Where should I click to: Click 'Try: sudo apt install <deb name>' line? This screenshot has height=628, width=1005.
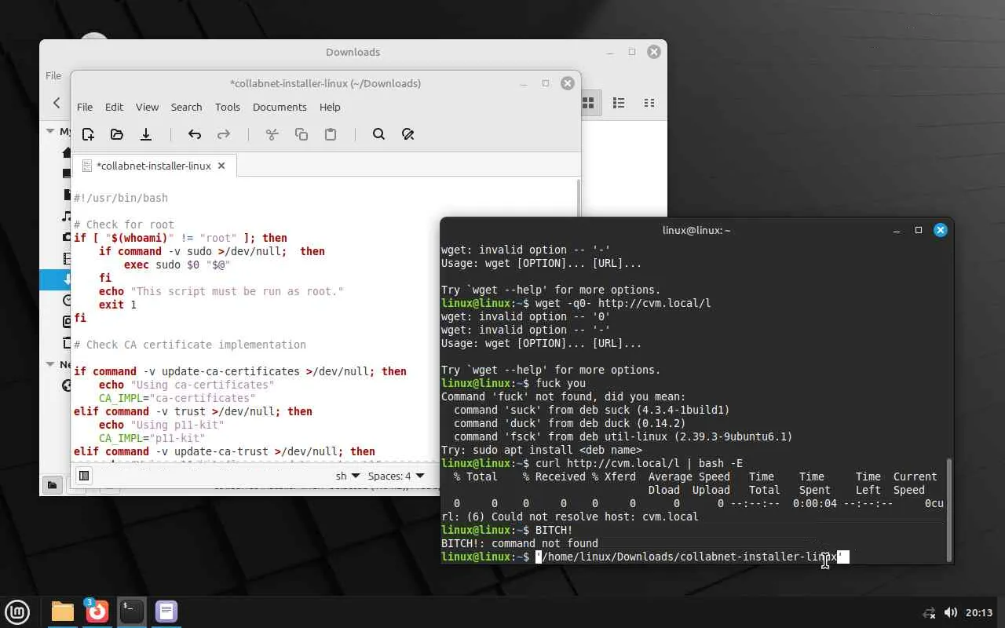(x=542, y=450)
